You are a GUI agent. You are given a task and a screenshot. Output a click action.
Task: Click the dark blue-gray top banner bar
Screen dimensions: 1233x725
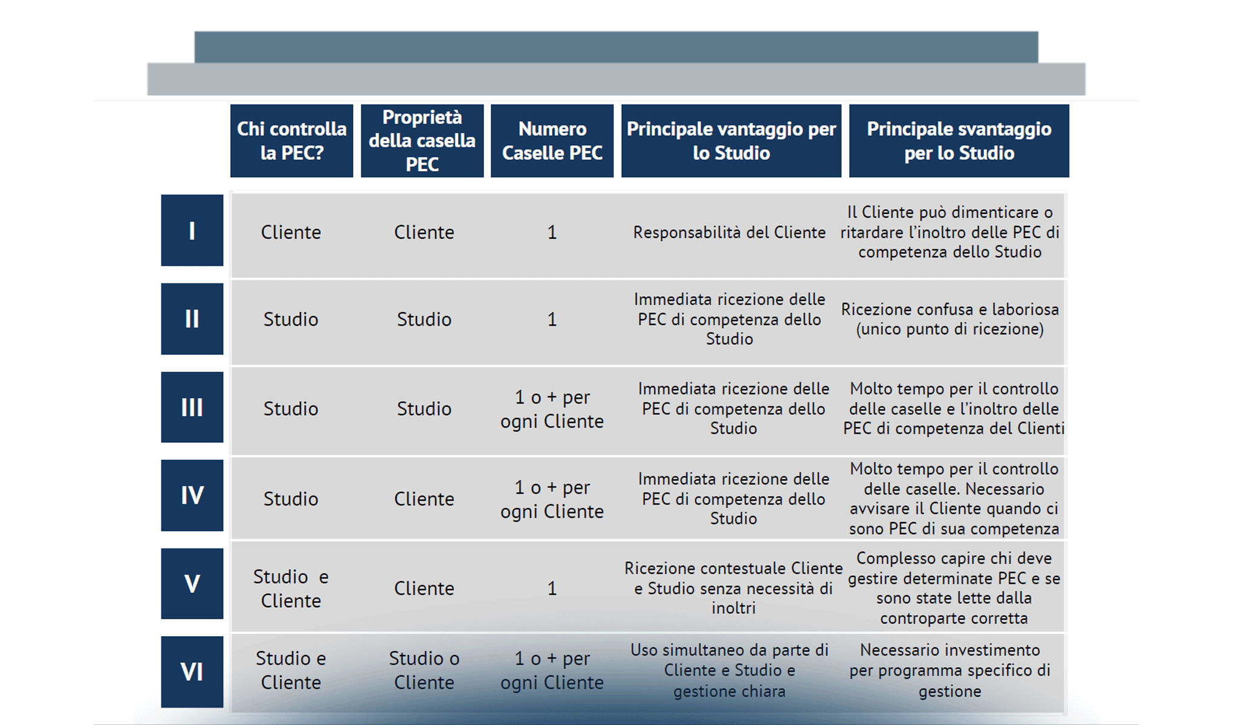point(616,47)
